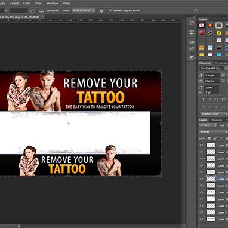Select the Styles panel tab

(x=203, y=19)
